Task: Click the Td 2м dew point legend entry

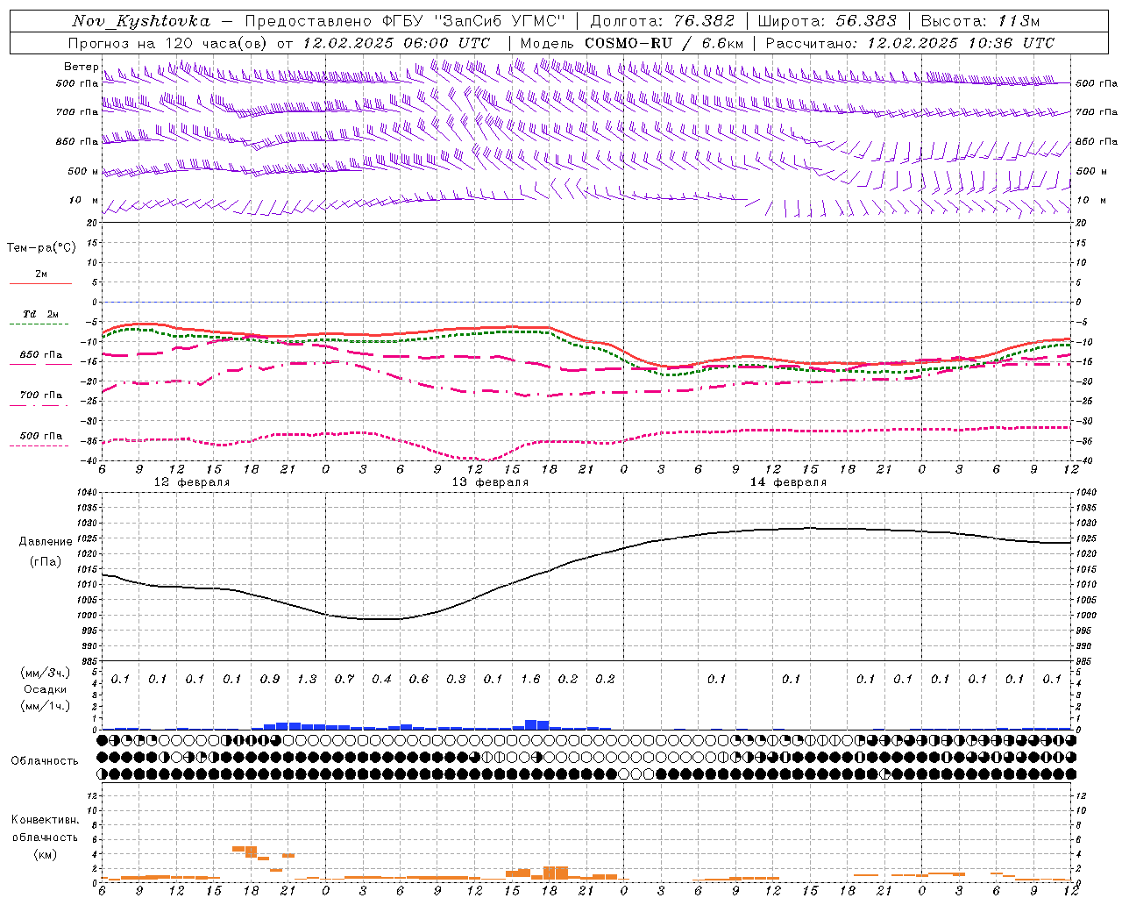Action: [40, 314]
